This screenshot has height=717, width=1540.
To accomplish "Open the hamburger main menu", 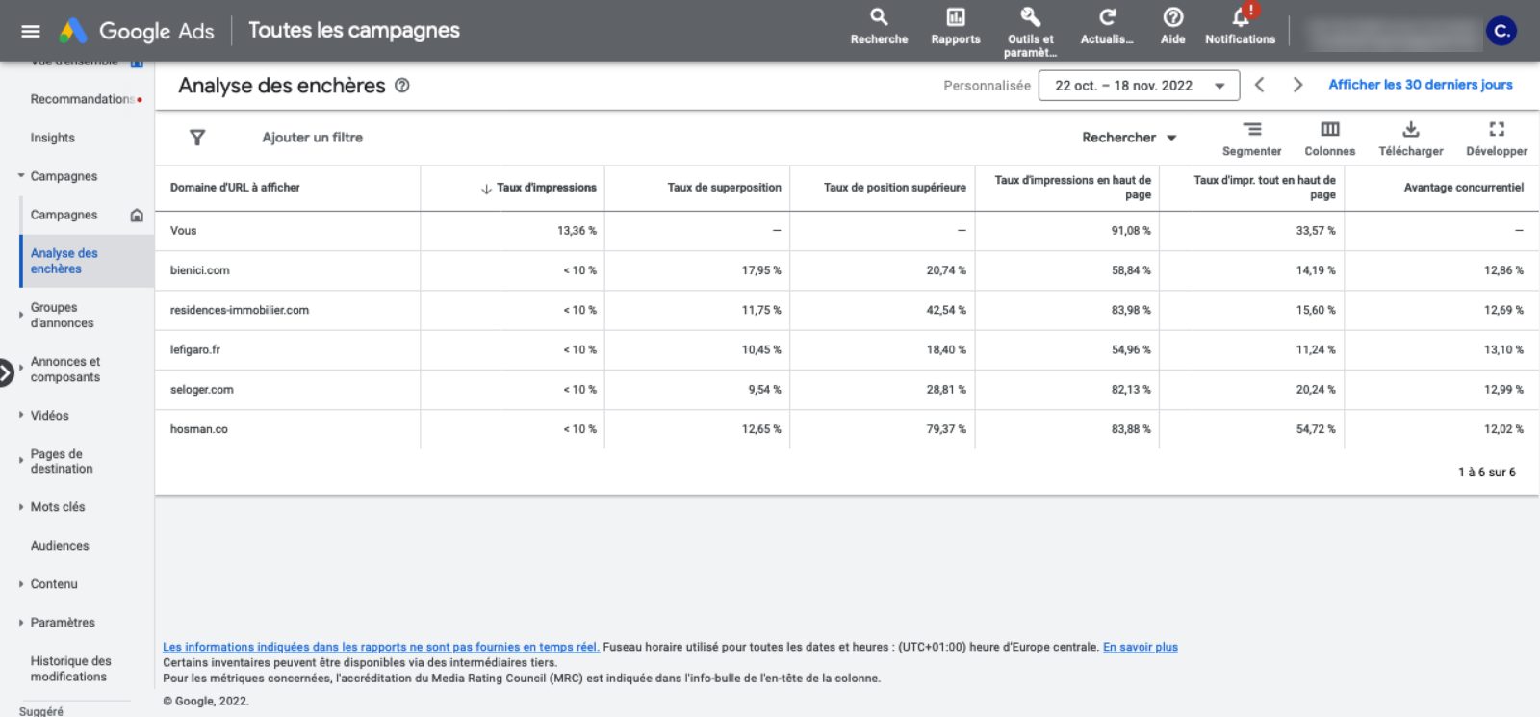I will [x=31, y=31].
